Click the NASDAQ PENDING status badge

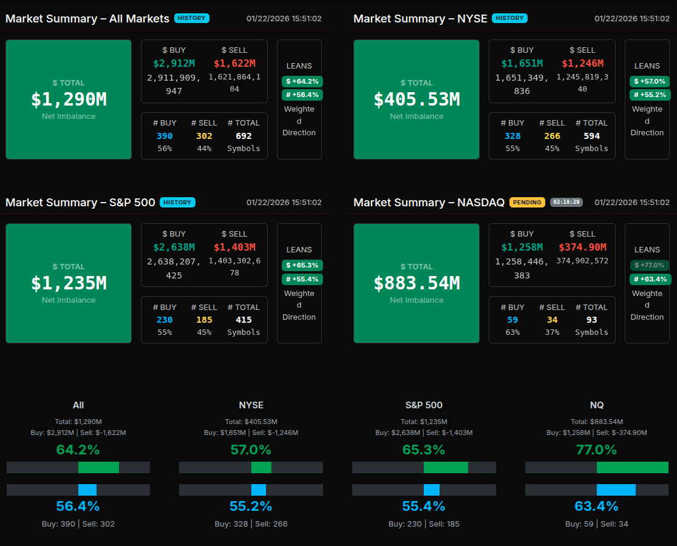pyautogui.click(x=527, y=203)
